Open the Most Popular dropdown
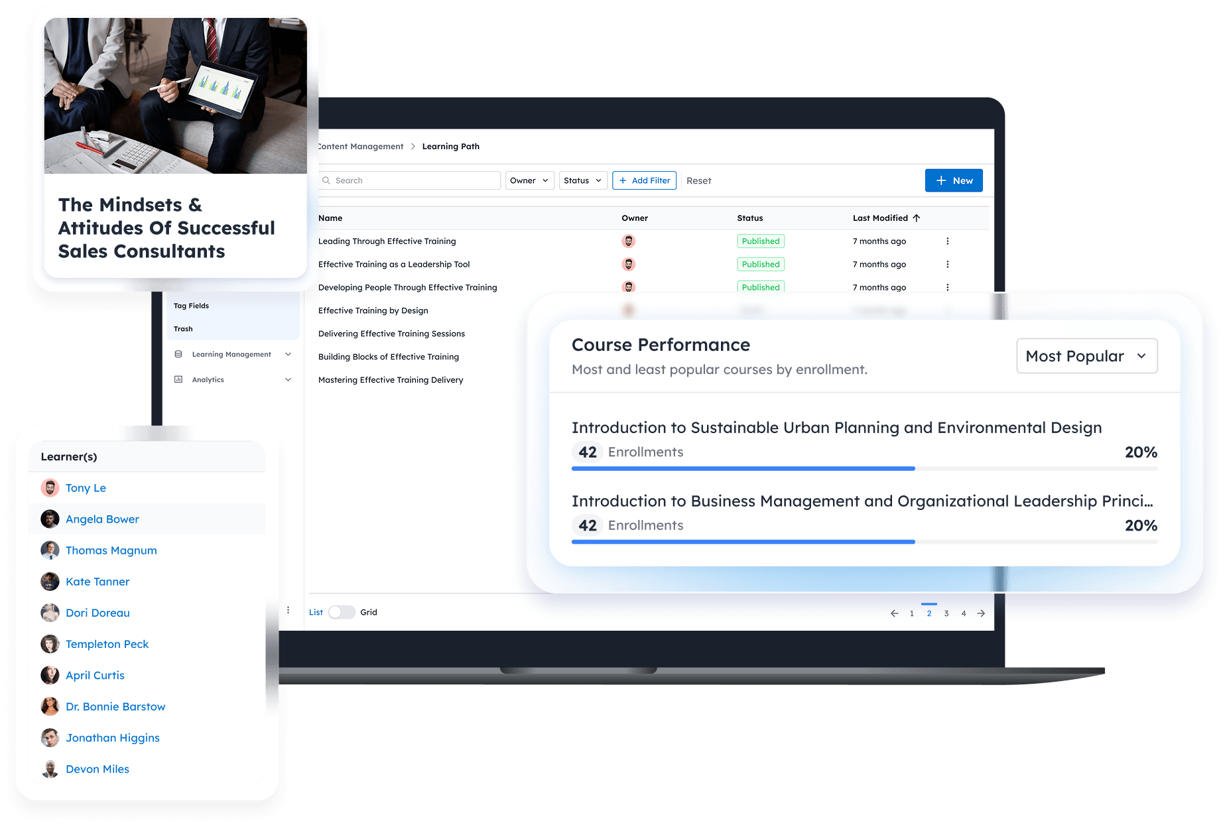Viewport: 1223px width, 827px height. (x=1086, y=356)
